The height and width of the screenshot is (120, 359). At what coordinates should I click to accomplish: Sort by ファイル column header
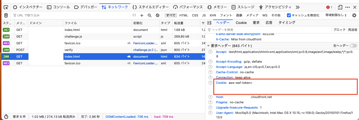[97, 23]
